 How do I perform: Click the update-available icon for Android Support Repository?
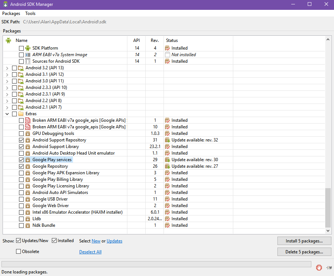coord(168,140)
